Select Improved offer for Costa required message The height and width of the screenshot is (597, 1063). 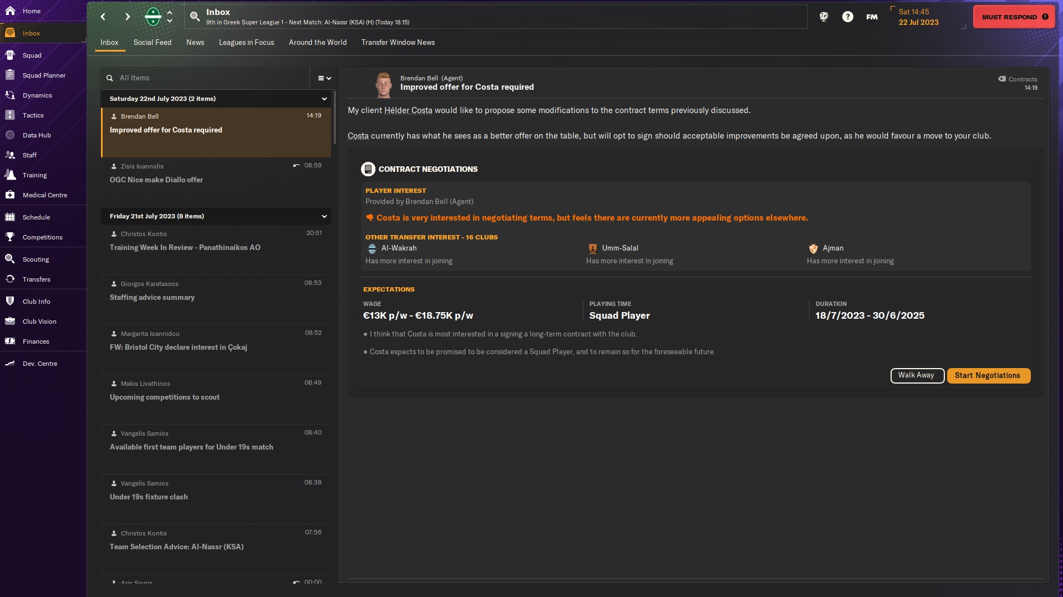[x=216, y=132]
